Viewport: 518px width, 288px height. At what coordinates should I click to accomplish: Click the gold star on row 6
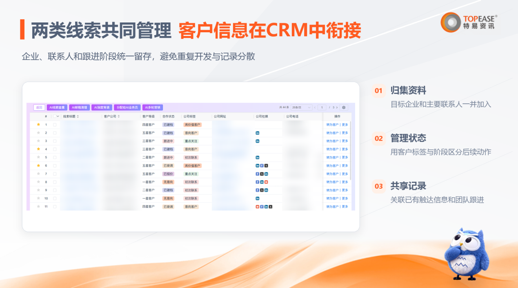(39, 165)
